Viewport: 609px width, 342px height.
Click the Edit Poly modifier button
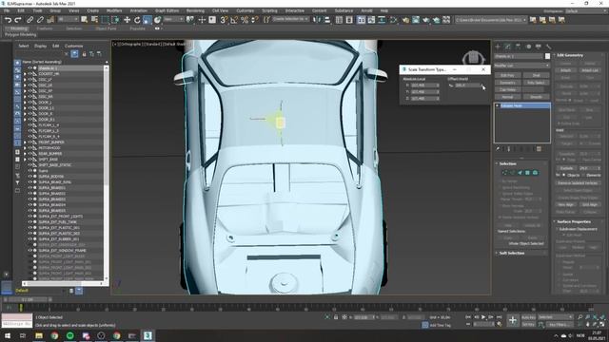507,75
